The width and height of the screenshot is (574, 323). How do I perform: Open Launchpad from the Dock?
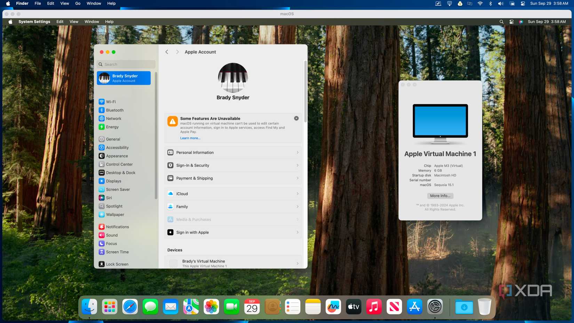(110, 307)
